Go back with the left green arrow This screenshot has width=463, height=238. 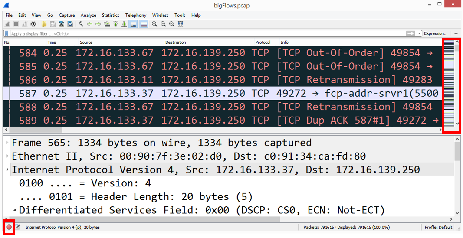90,24
